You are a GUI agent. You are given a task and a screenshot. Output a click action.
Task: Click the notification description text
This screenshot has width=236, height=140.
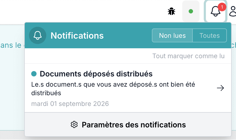[113, 89]
